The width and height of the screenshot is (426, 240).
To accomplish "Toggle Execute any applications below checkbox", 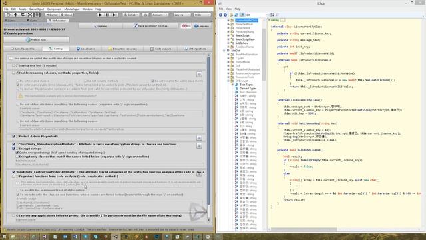I will pyautogui.click(x=13, y=215).
